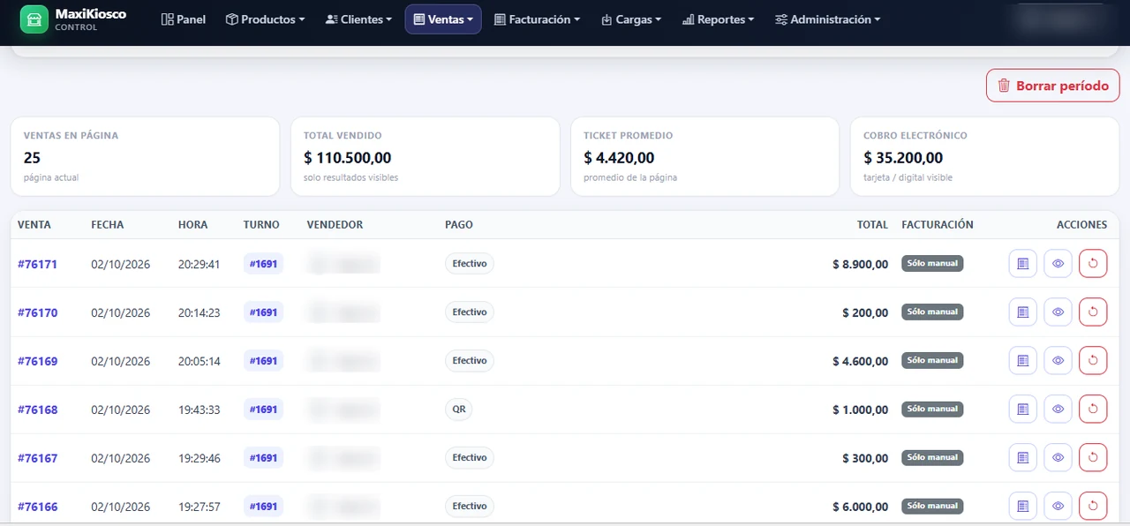Expand the Cargas dropdown menu
This screenshot has width=1130, height=526.
point(631,19)
